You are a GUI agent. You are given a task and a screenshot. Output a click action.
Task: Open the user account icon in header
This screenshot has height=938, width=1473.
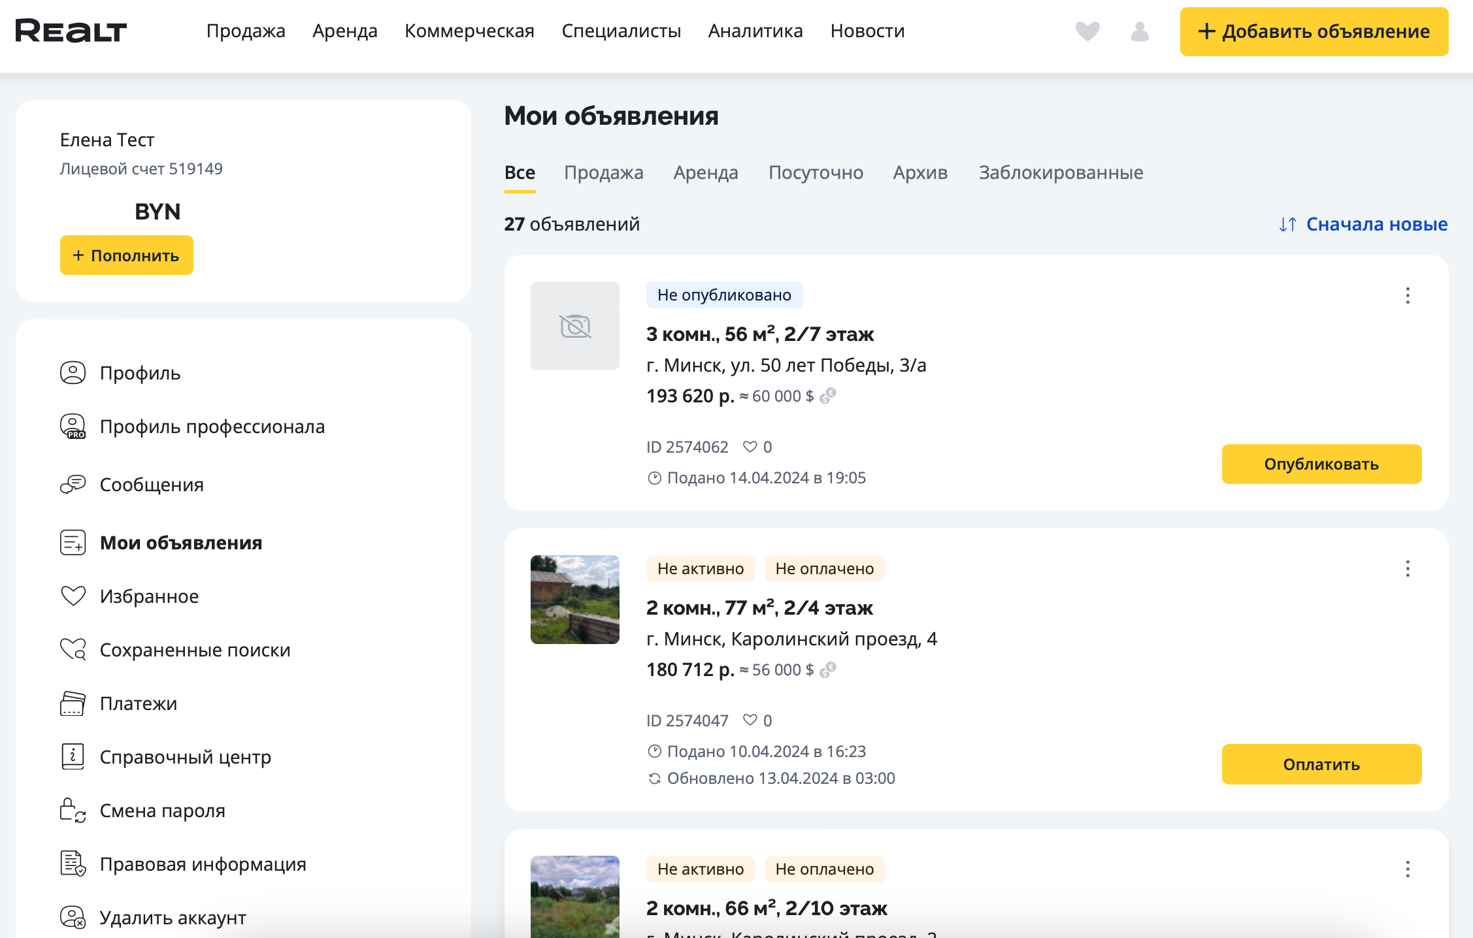pyautogui.click(x=1140, y=31)
